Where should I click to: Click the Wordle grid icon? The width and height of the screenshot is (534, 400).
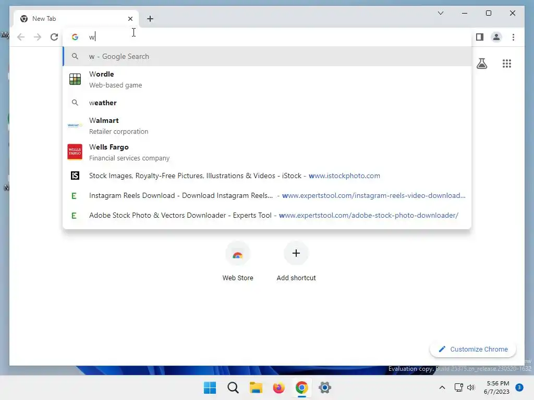75,79
